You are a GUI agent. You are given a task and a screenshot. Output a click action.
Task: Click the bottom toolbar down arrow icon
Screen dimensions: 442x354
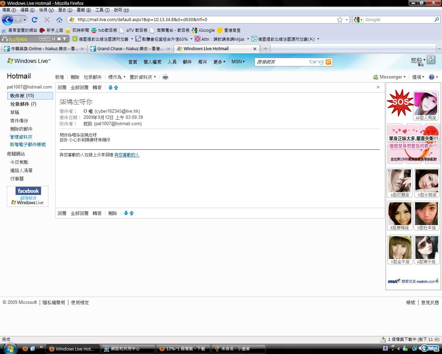click(x=126, y=213)
